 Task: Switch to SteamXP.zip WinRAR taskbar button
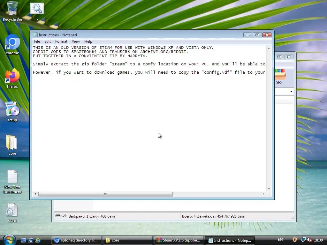click(179, 240)
